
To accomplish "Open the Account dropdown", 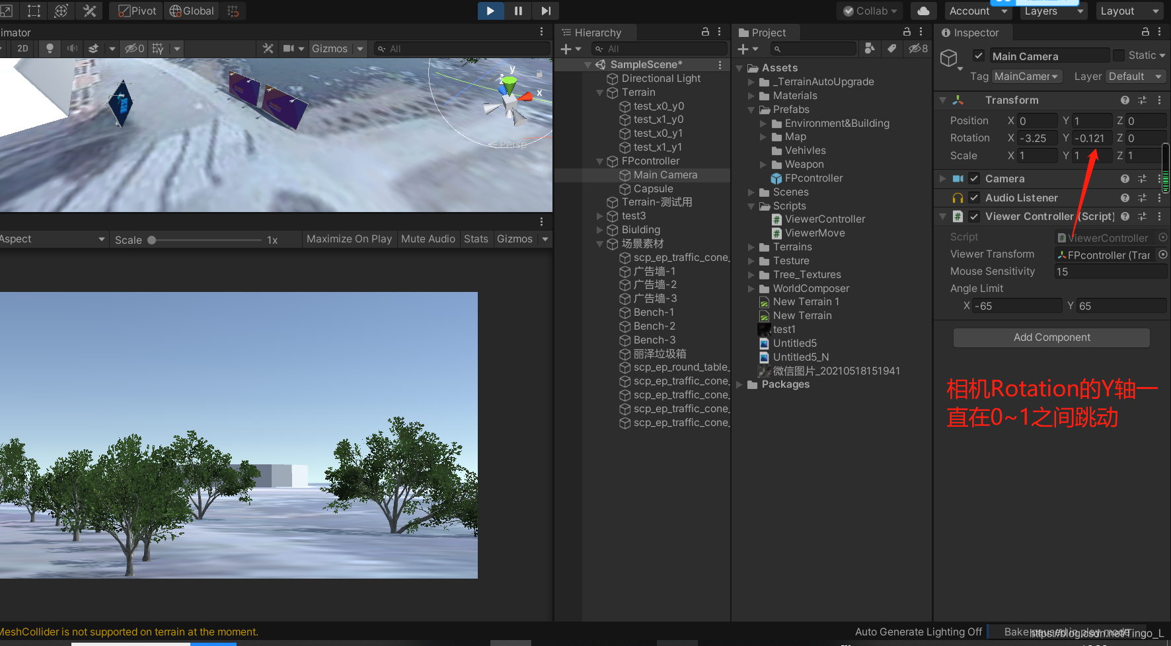I will 978,11.
